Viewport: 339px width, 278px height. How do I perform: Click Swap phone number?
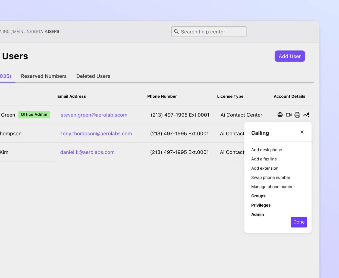coord(271,177)
